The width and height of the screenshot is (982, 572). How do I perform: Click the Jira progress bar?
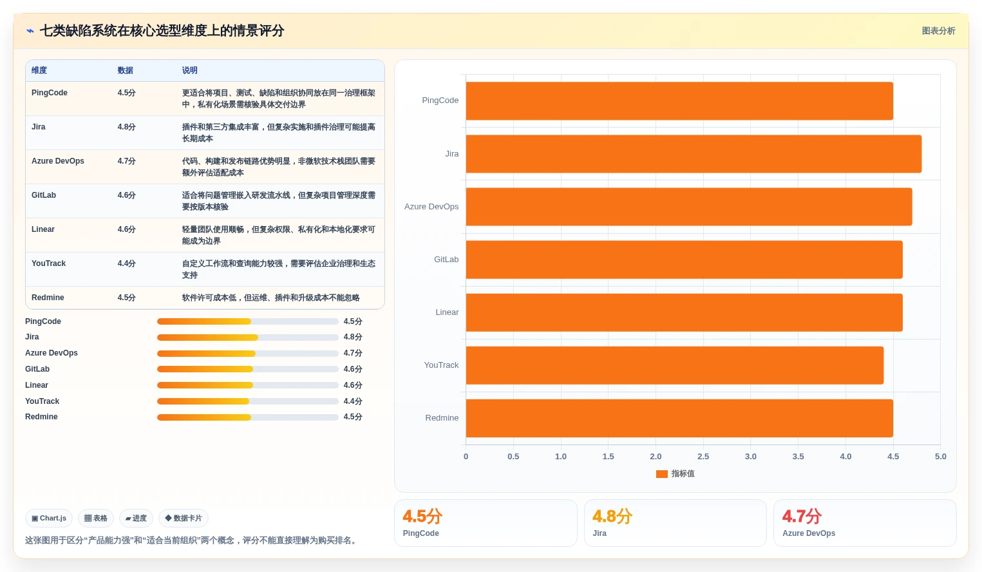[248, 338]
